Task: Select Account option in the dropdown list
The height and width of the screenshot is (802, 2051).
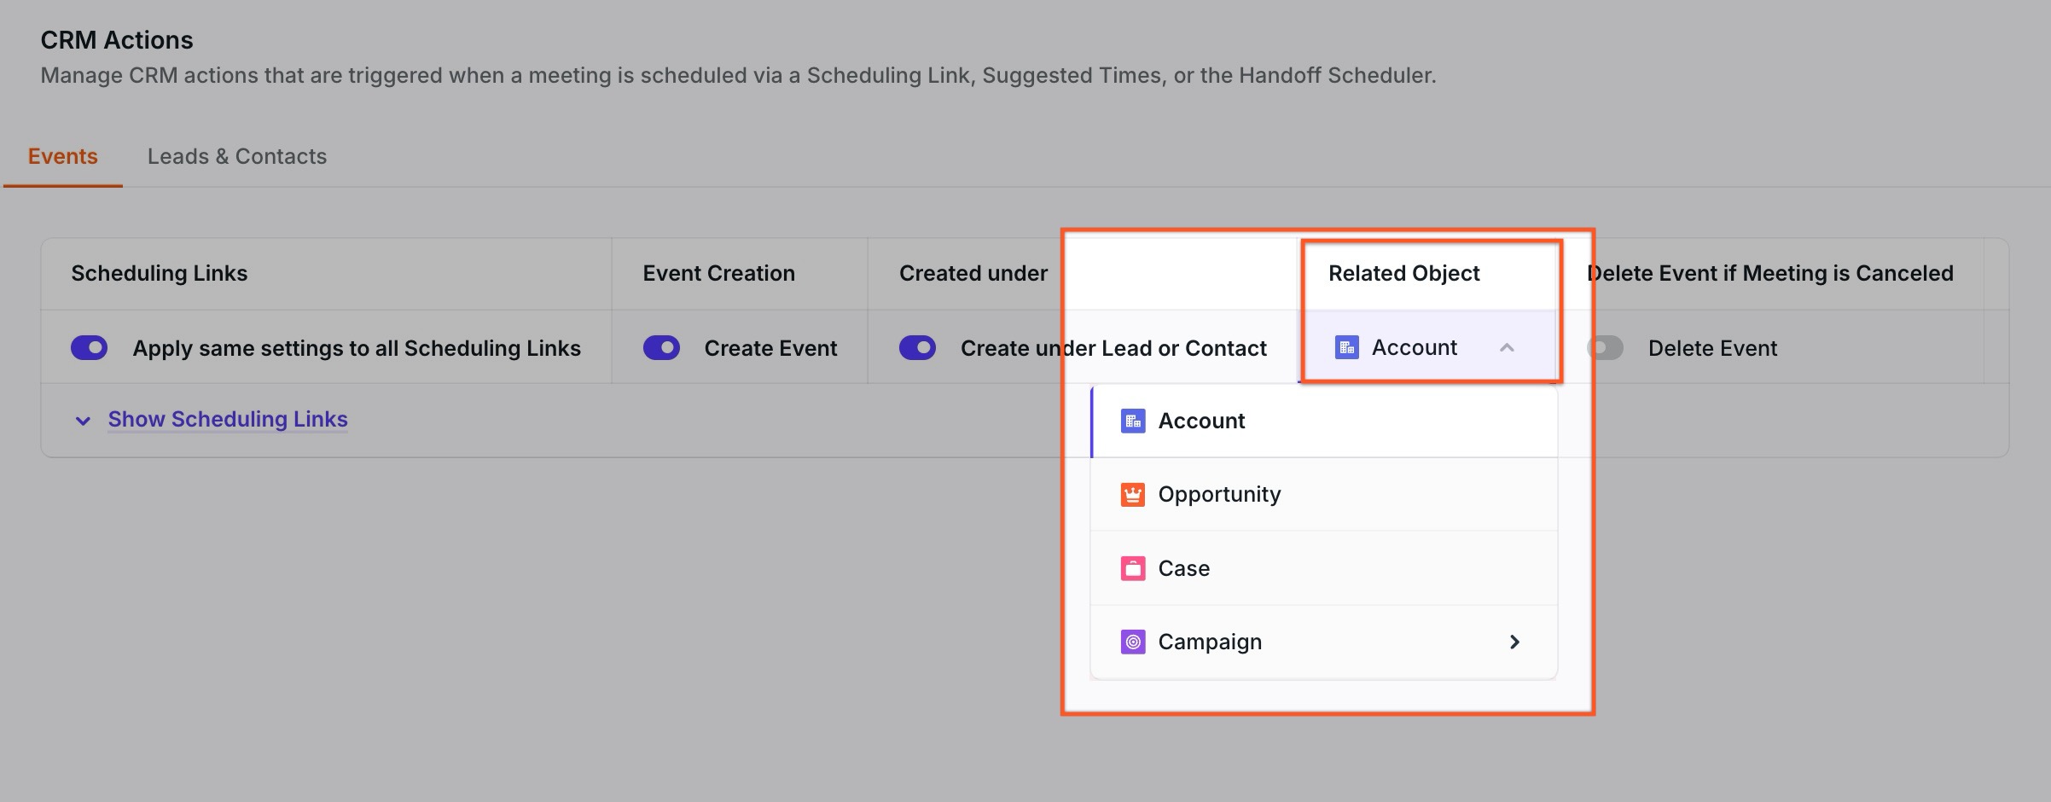Action: pyautogui.click(x=1201, y=421)
